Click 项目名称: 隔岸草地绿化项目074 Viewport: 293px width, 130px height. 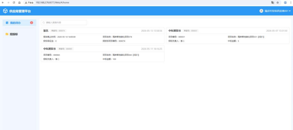click(117, 37)
